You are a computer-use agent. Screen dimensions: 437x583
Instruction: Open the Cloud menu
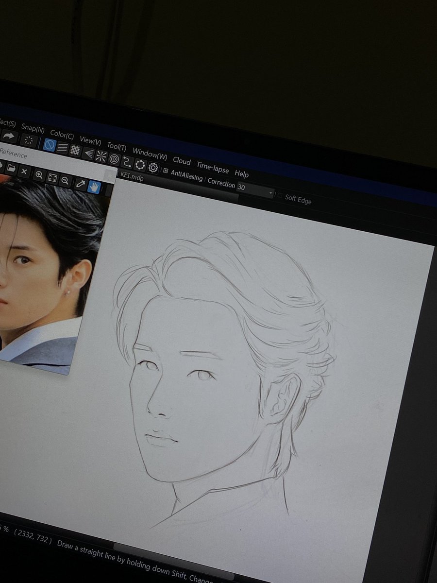[x=182, y=161]
